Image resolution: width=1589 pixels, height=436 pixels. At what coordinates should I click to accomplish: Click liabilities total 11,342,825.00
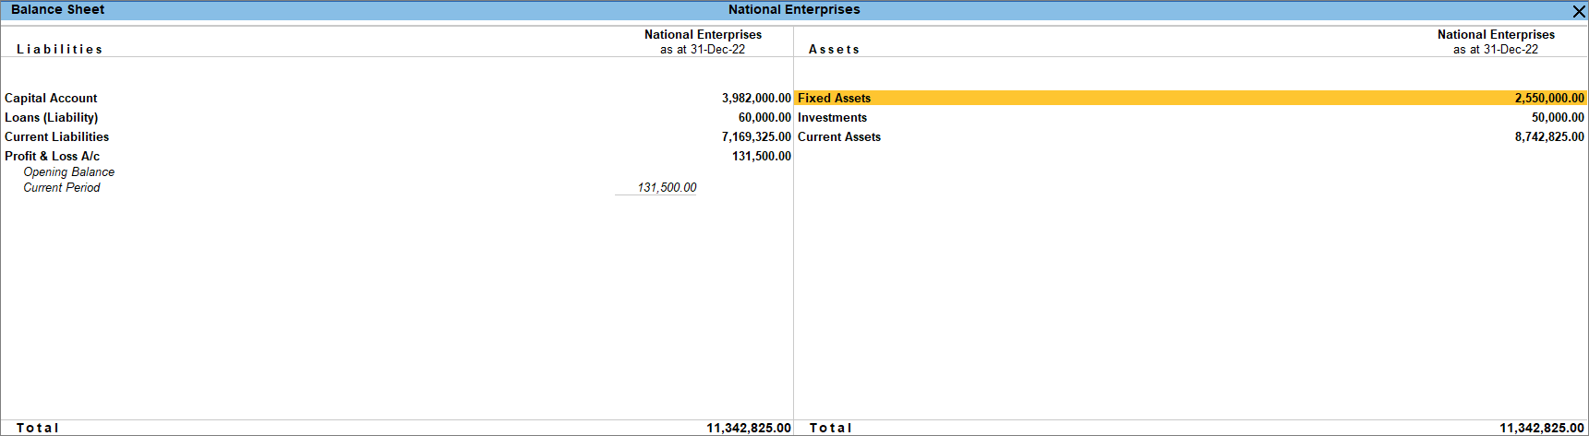(749, 428)
